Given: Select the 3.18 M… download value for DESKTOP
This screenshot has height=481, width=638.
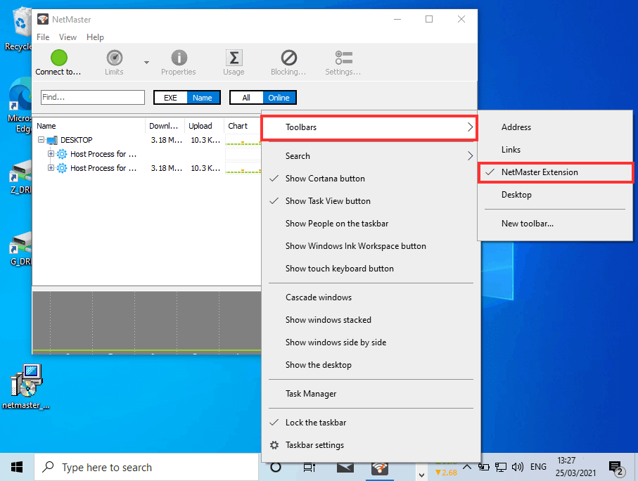Looking at the screenshot, I should [167, 140].
